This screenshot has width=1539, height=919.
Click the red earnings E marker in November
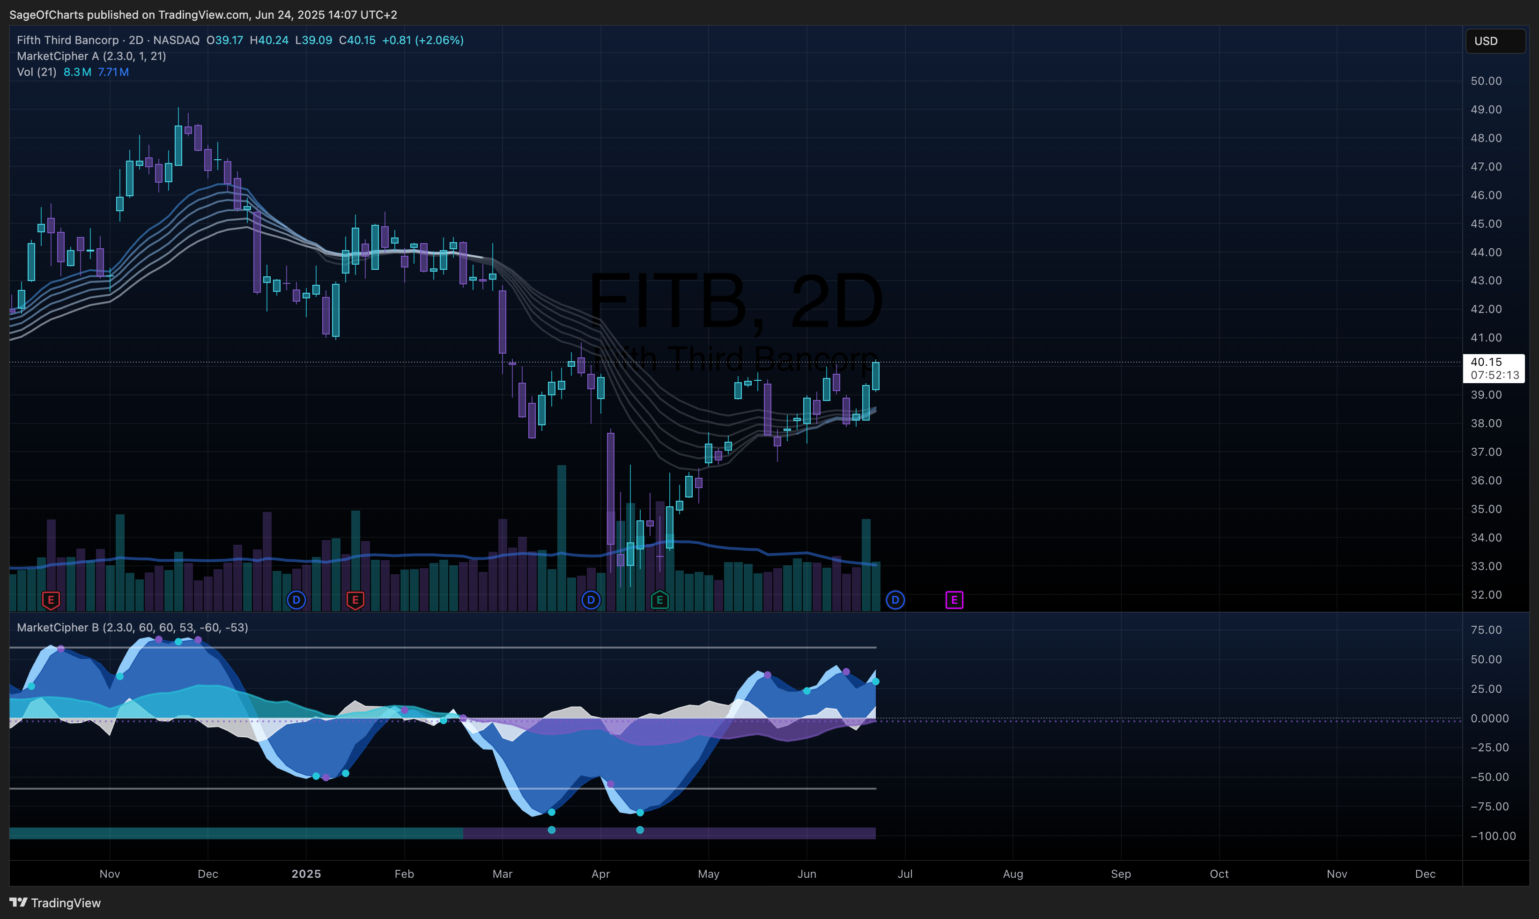tap(51, 600)
